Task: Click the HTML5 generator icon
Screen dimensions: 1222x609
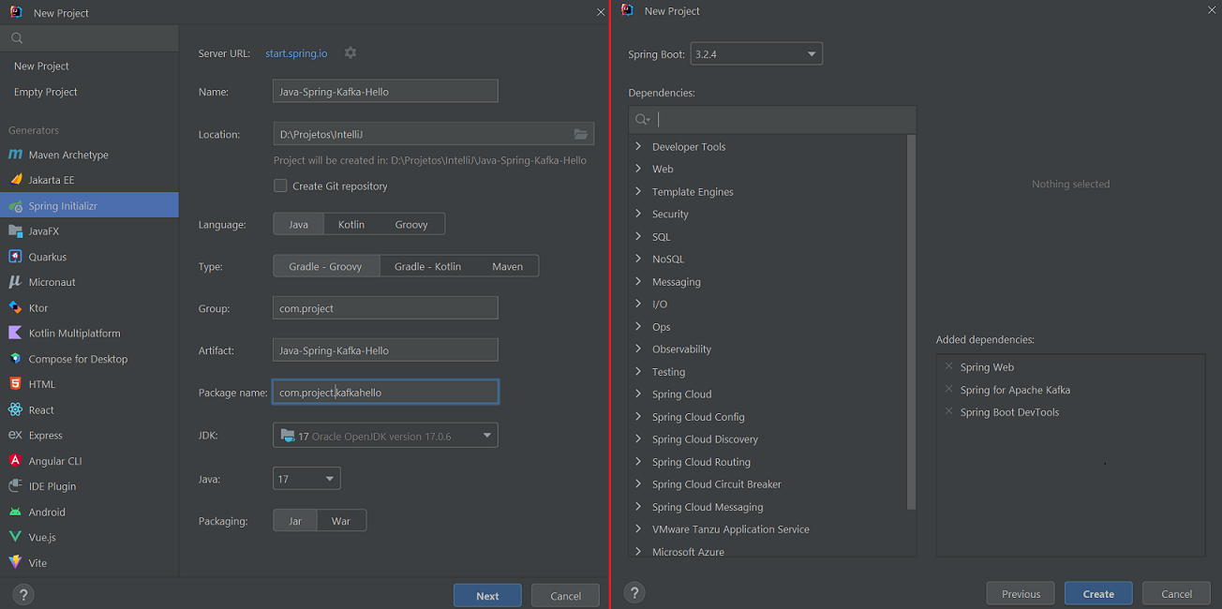Action: pyautogui.click(x=15, y=384)
